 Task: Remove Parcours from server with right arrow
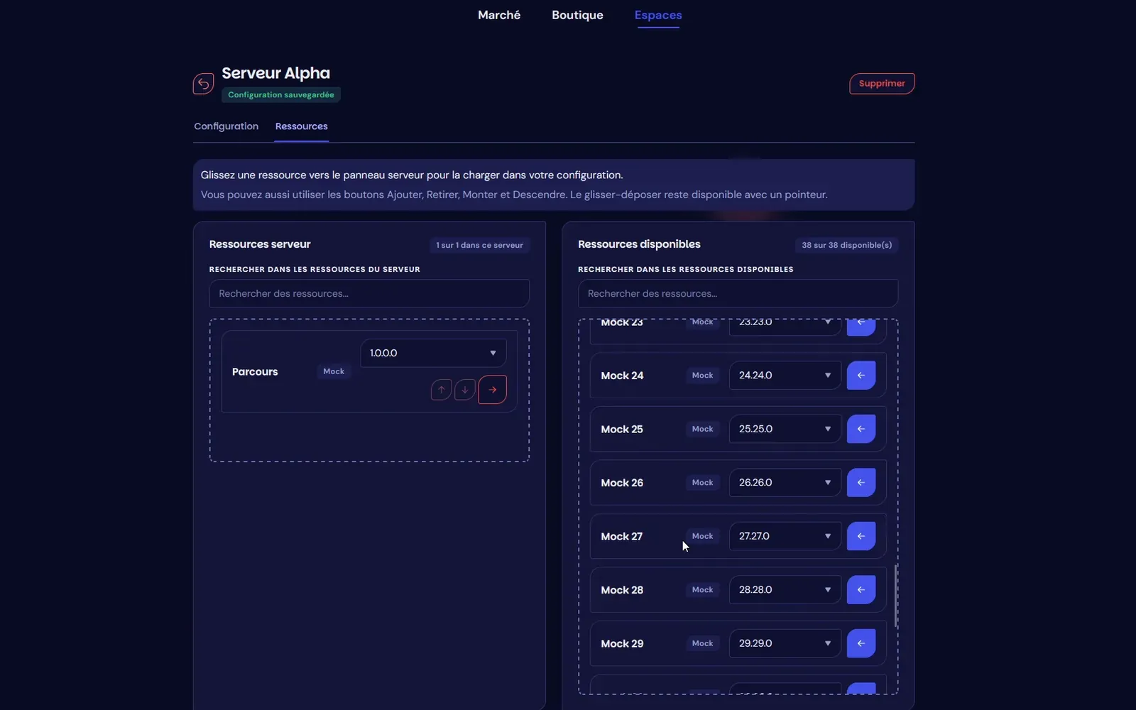tap(492, 390)
